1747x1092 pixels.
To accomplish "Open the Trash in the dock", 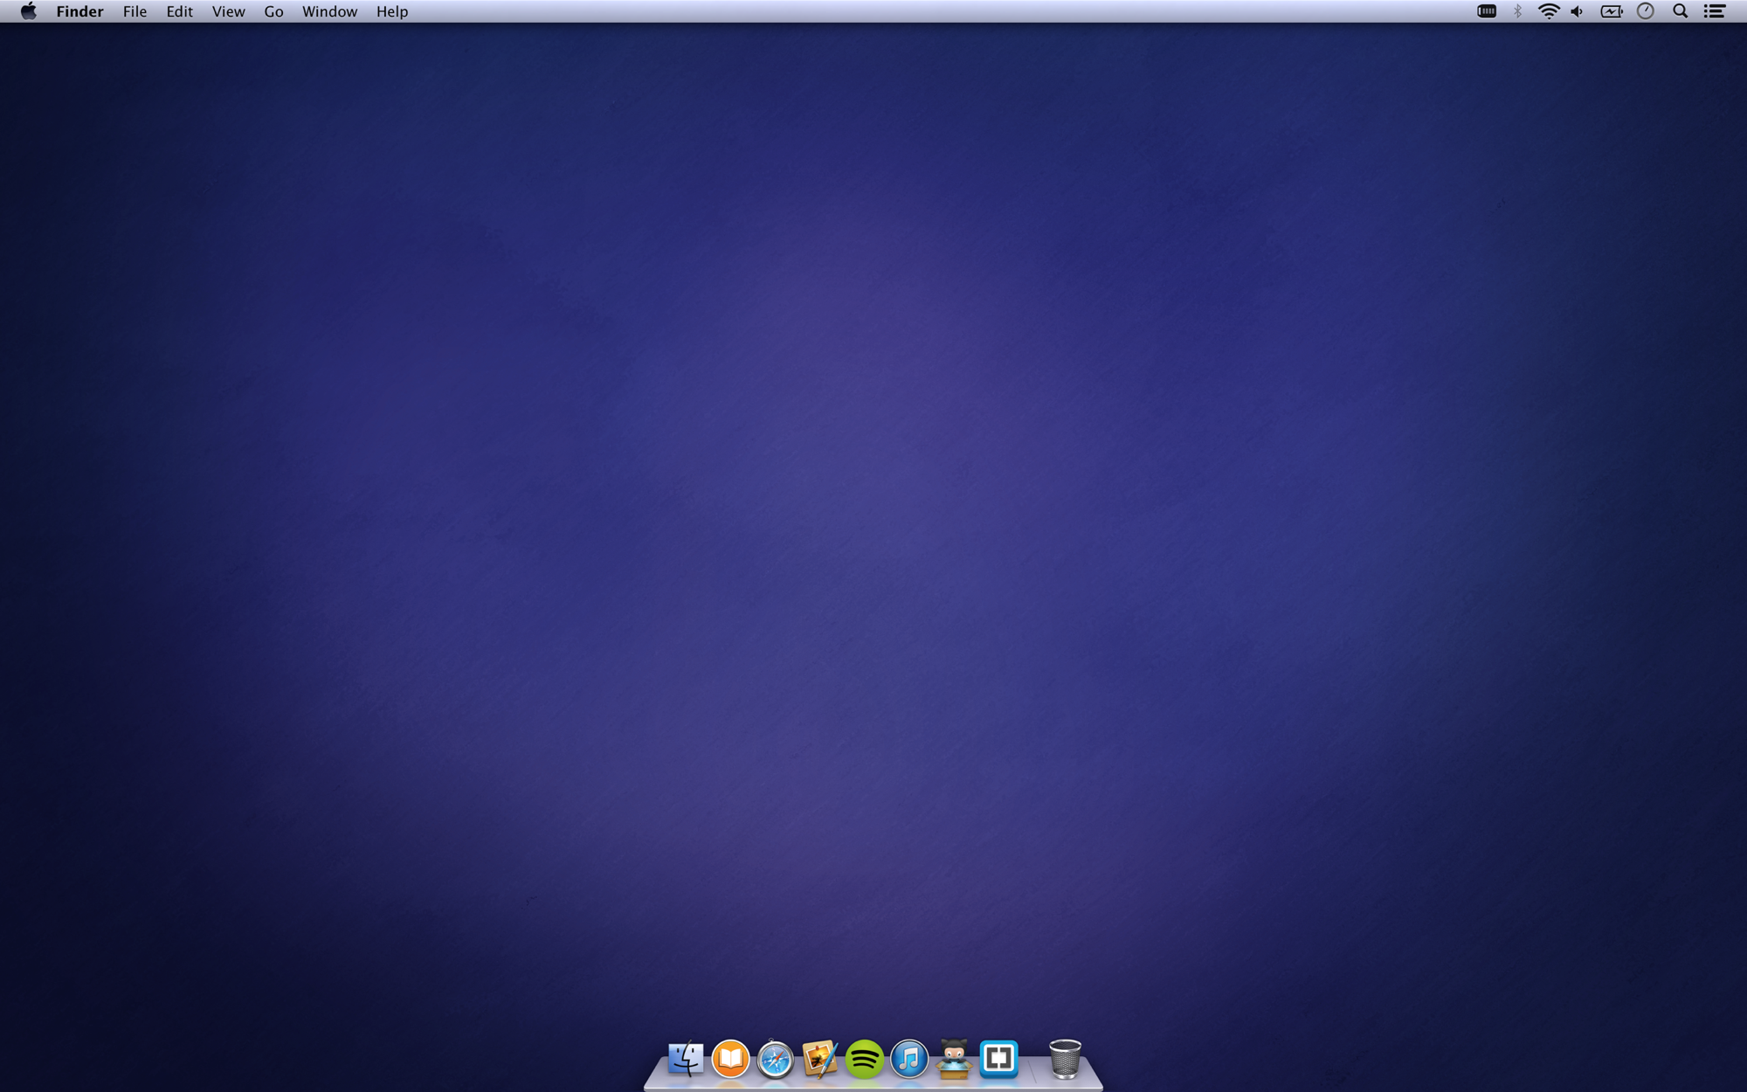I will [1065, 1059].
